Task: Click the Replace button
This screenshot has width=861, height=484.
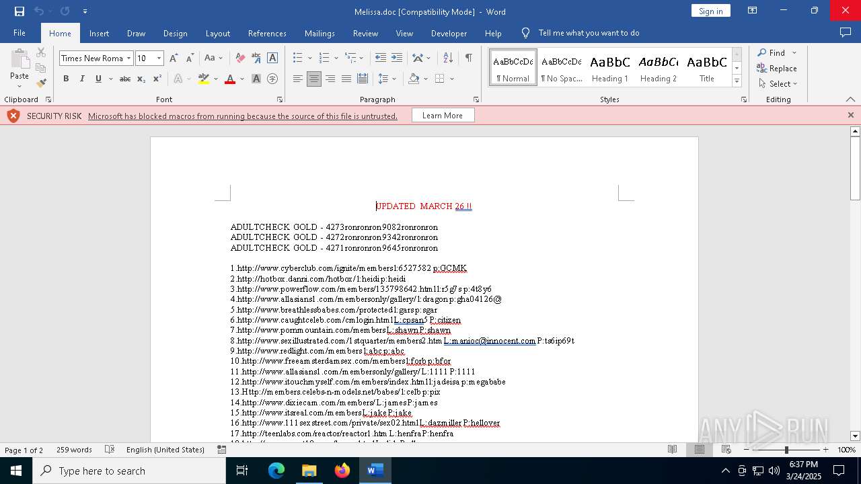Action: (777, 68)
